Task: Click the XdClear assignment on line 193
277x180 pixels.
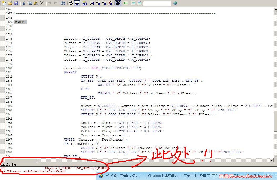Action: [x=122, y=123]
